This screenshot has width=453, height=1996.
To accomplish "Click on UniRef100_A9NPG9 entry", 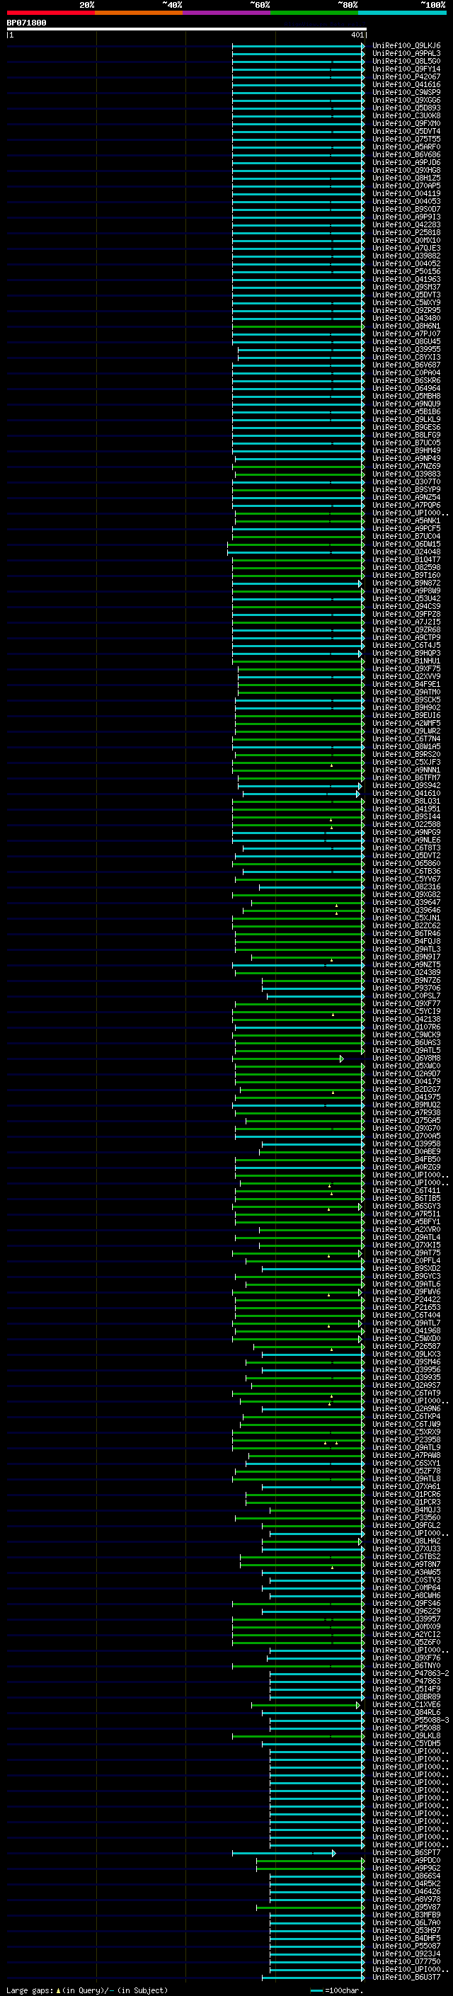I will click(406, 832).
